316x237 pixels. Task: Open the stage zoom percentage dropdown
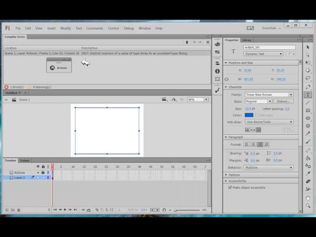coord(206,100)
